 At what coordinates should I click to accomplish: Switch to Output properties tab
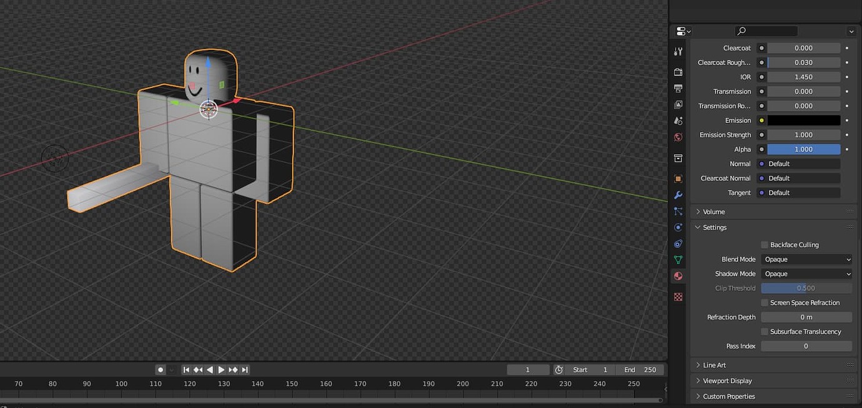click(678, 89)
